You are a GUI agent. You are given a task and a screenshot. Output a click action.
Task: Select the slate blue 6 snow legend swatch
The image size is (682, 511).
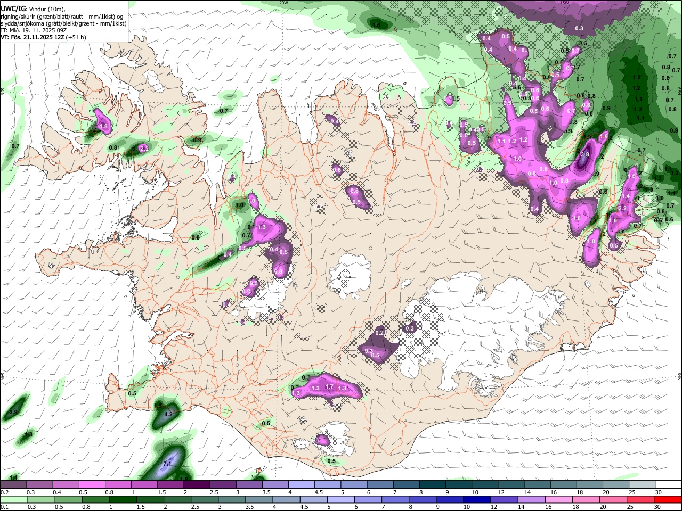click(x=380, y=485)
